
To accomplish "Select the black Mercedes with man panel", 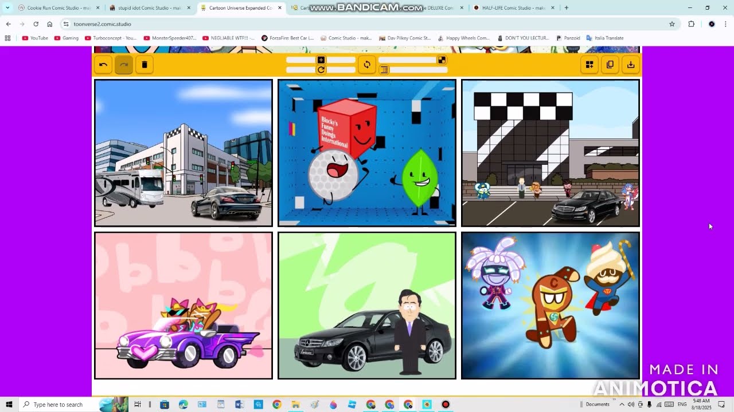I will point(367,306).
